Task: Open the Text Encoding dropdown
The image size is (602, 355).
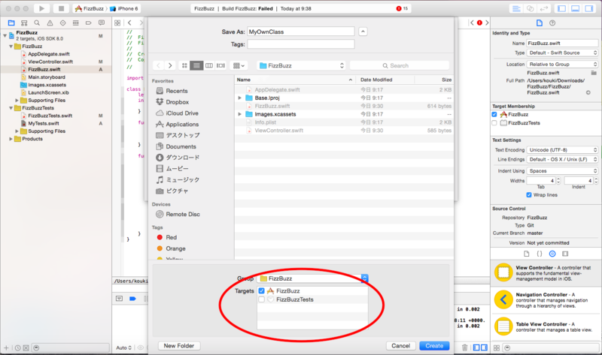Action: [x=562, y=150]
